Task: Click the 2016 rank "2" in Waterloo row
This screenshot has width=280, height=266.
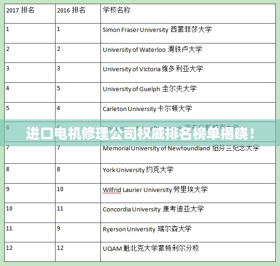Action: tap(59, 49)
